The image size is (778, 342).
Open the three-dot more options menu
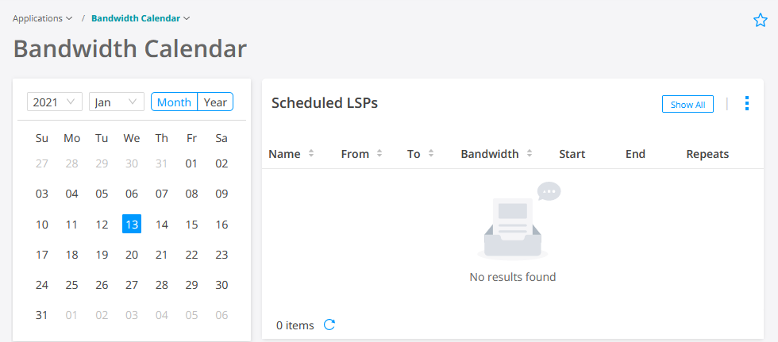tap(746, 104)
